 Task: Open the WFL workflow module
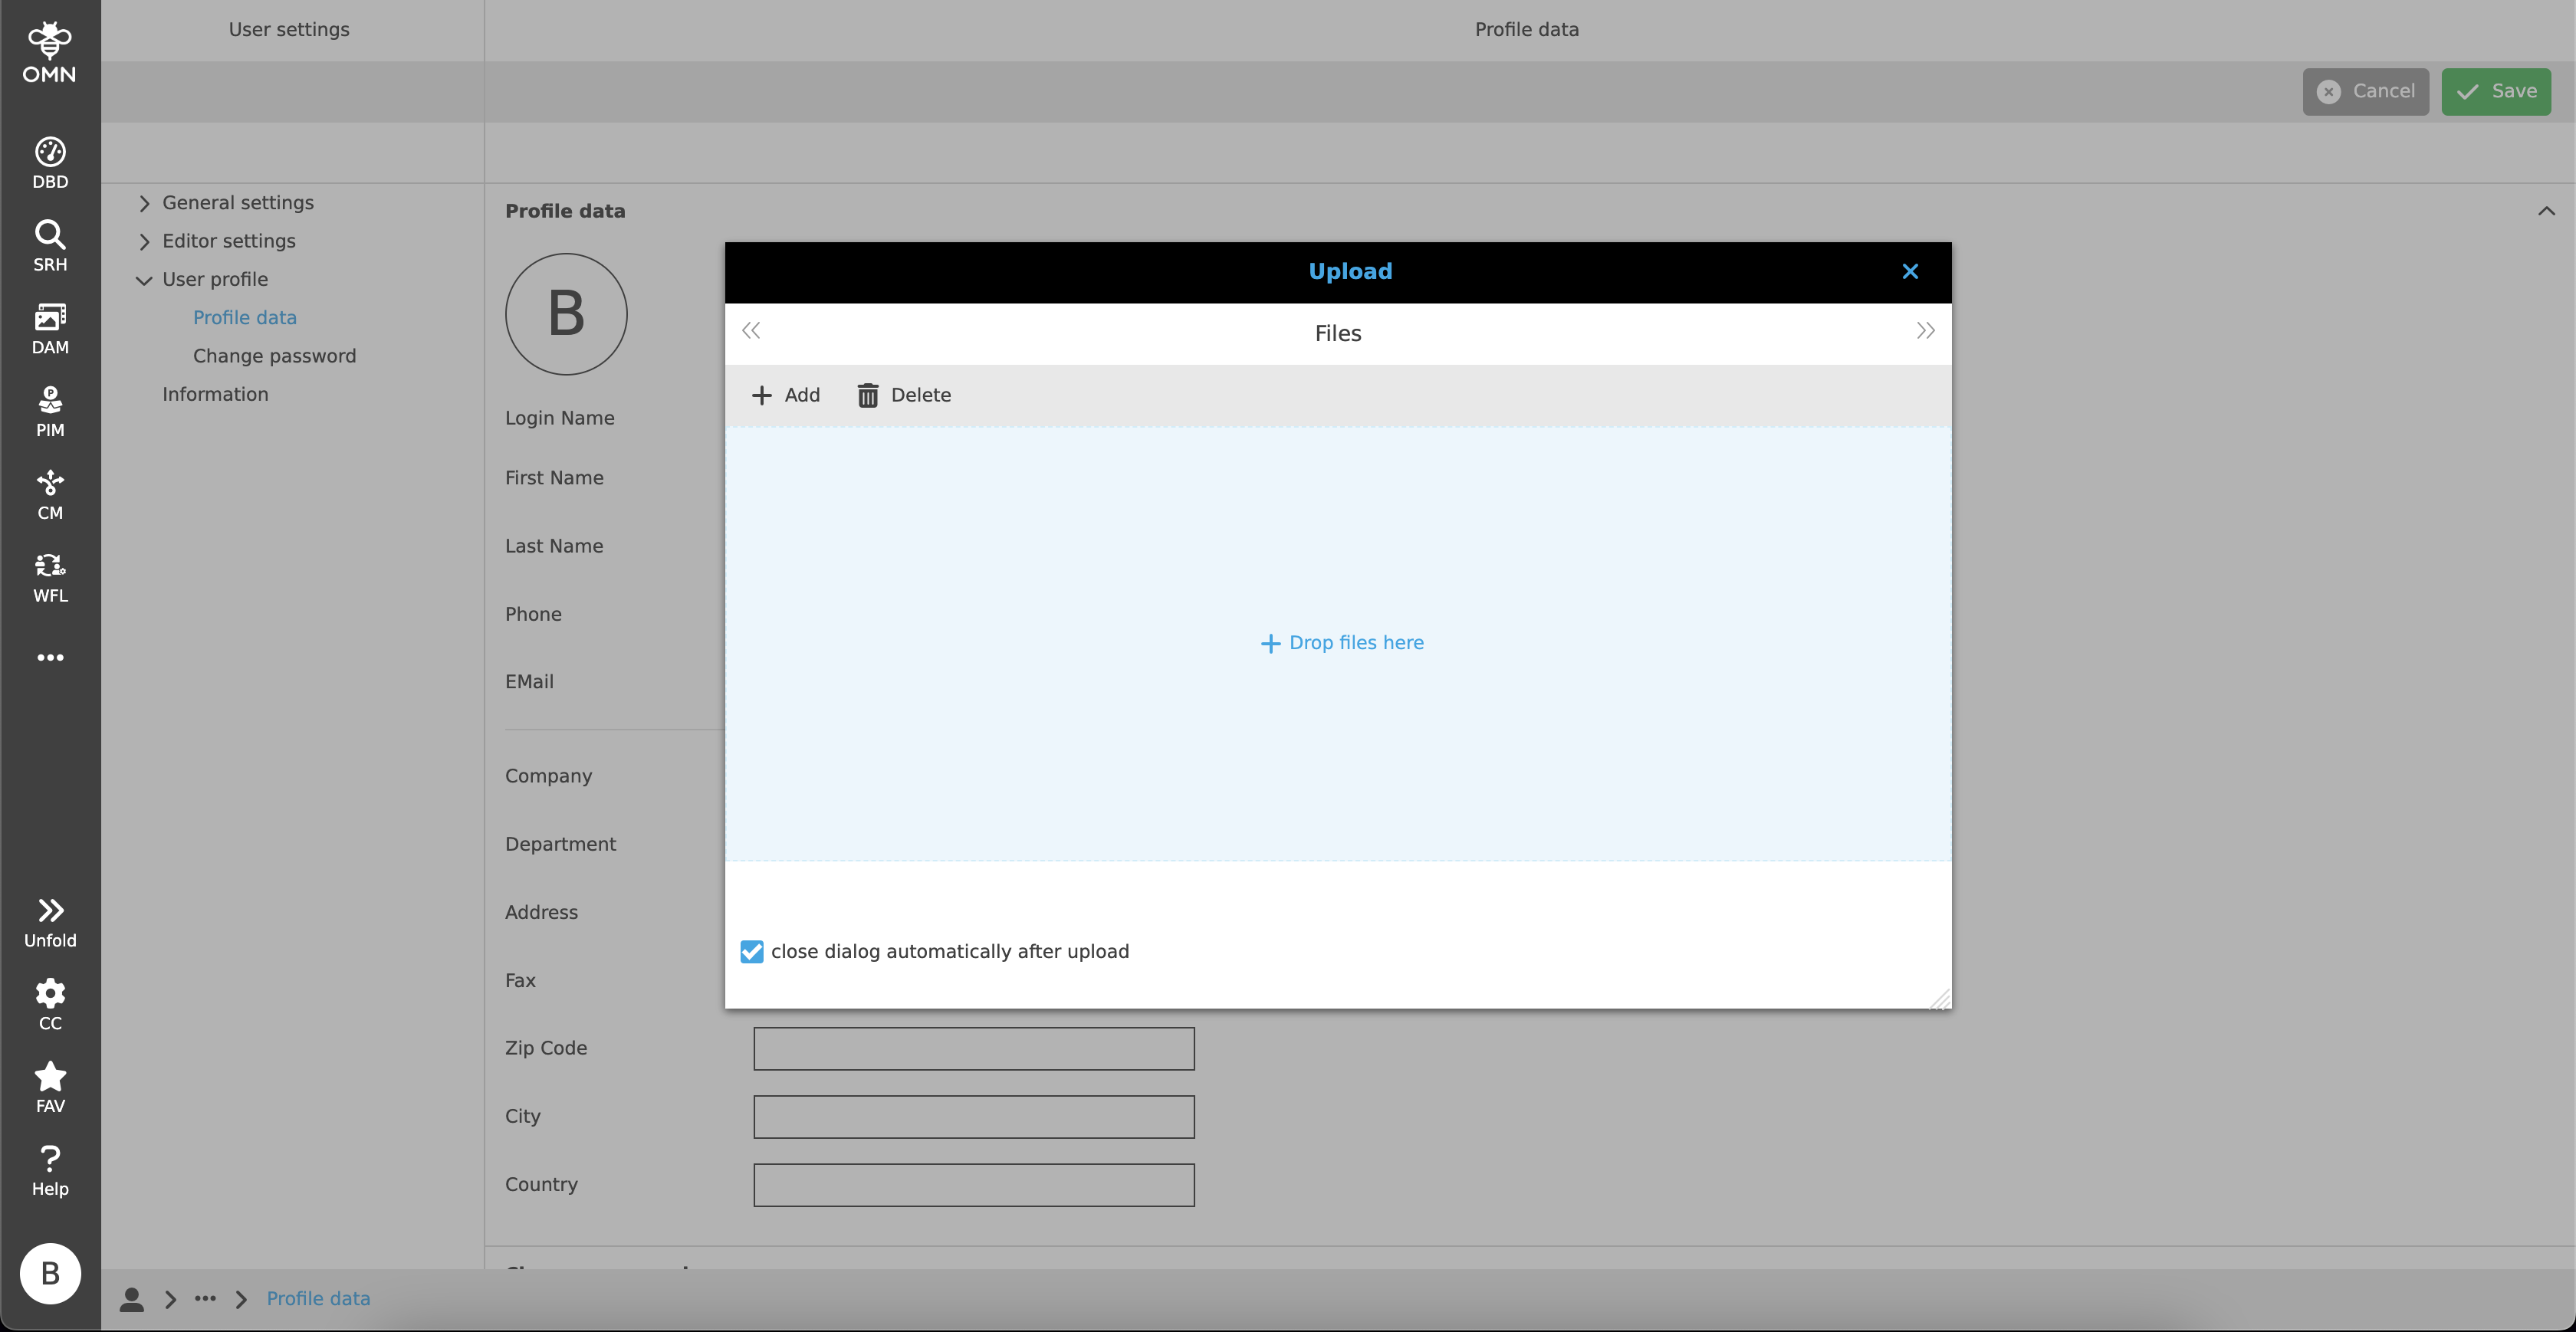[50, 578]
